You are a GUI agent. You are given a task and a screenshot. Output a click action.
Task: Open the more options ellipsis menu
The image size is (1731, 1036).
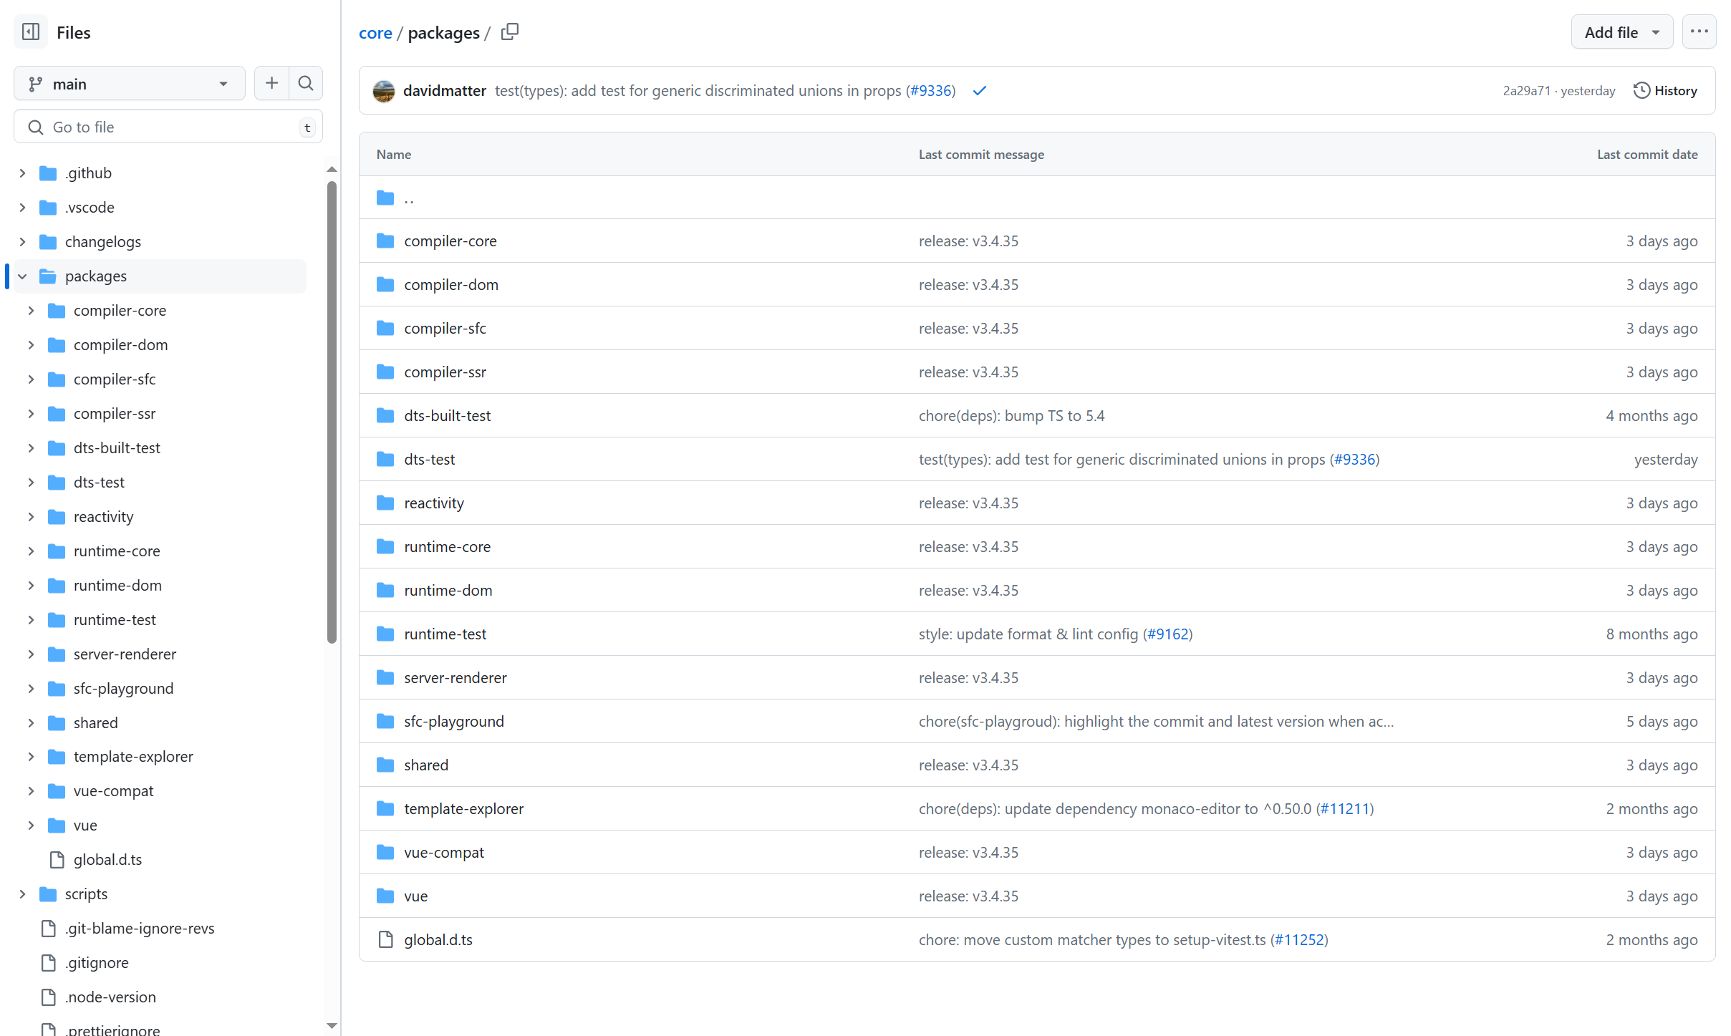point(1699,32)
